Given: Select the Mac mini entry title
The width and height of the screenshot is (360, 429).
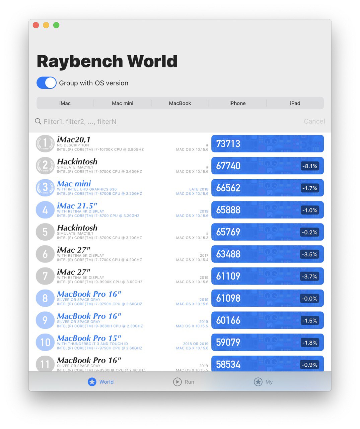Looking at the screenshot, I should point(74,184).
